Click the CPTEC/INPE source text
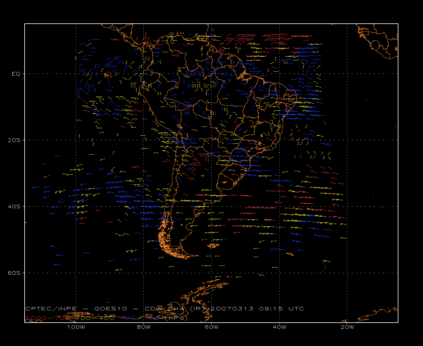This screenshot has width=423, height=346. click(51, 309)
